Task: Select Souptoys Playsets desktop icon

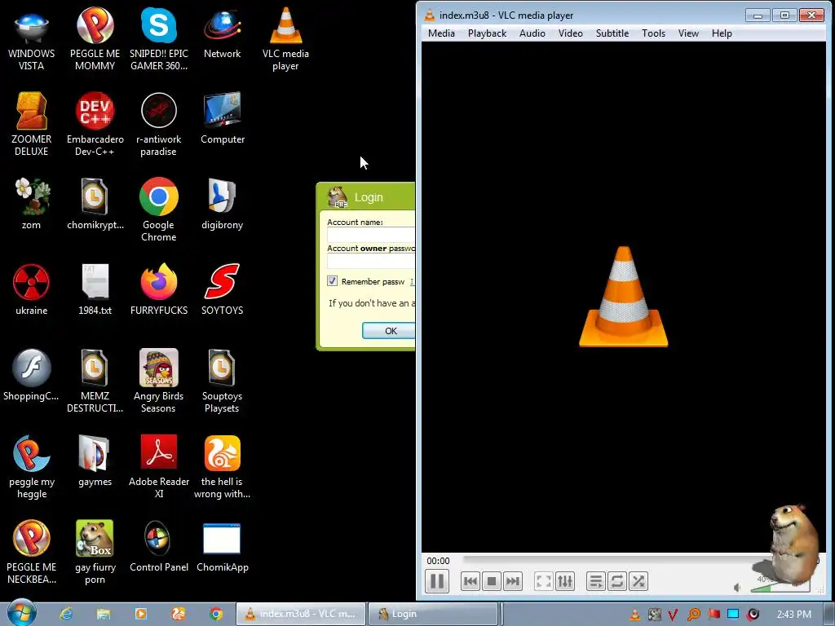Action: [x=222, y=381]
